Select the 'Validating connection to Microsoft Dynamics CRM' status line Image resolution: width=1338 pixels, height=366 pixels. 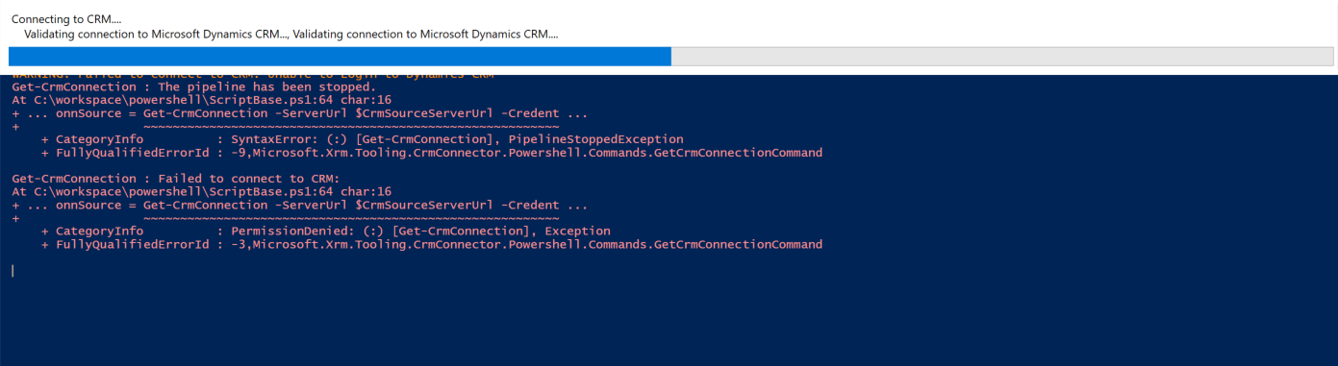click(290, 35)
